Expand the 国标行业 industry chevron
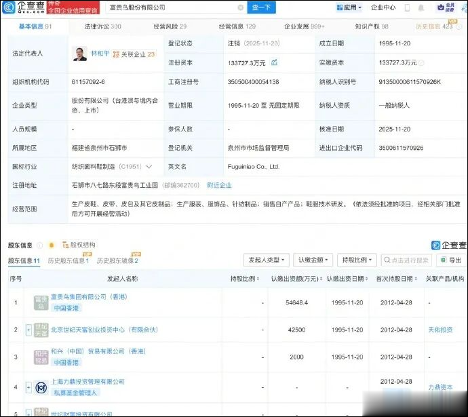The height and width of the screenshot is (417, 468). (149, 166)
